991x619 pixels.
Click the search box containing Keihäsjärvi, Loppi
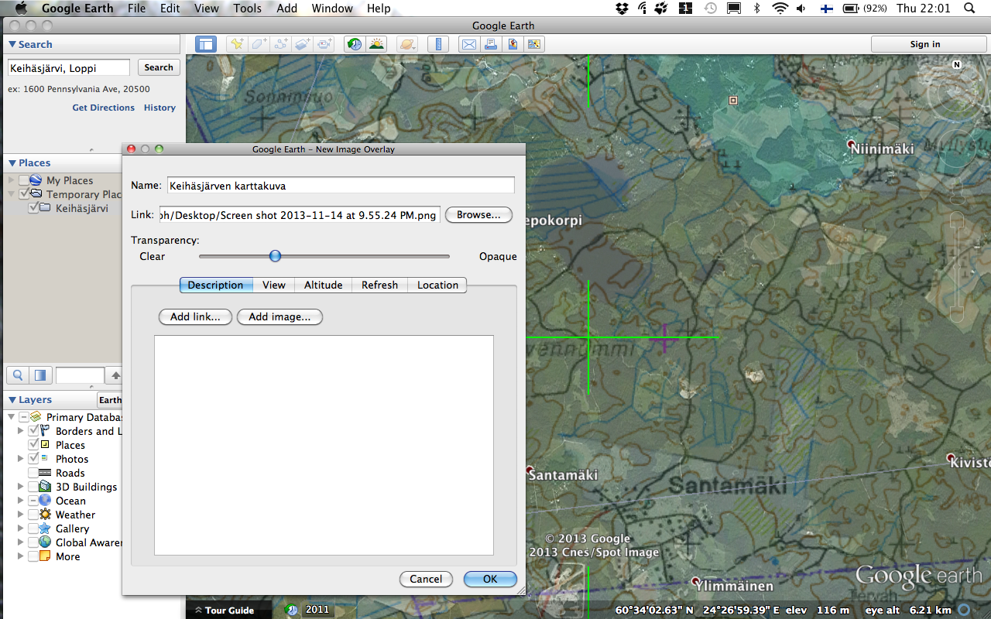tap(69, 68)
